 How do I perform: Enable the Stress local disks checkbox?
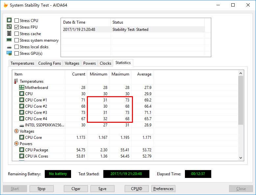click(x=16, y=47)
